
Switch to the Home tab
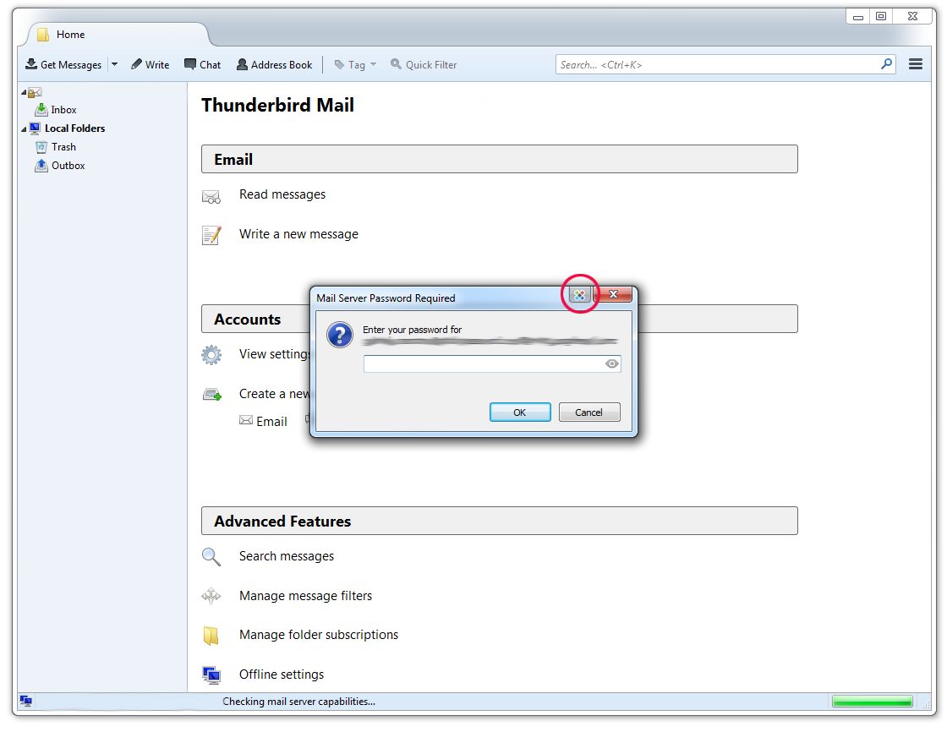point(118,35)
